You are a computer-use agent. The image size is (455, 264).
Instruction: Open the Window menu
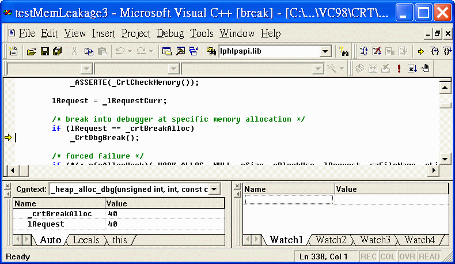237,33
